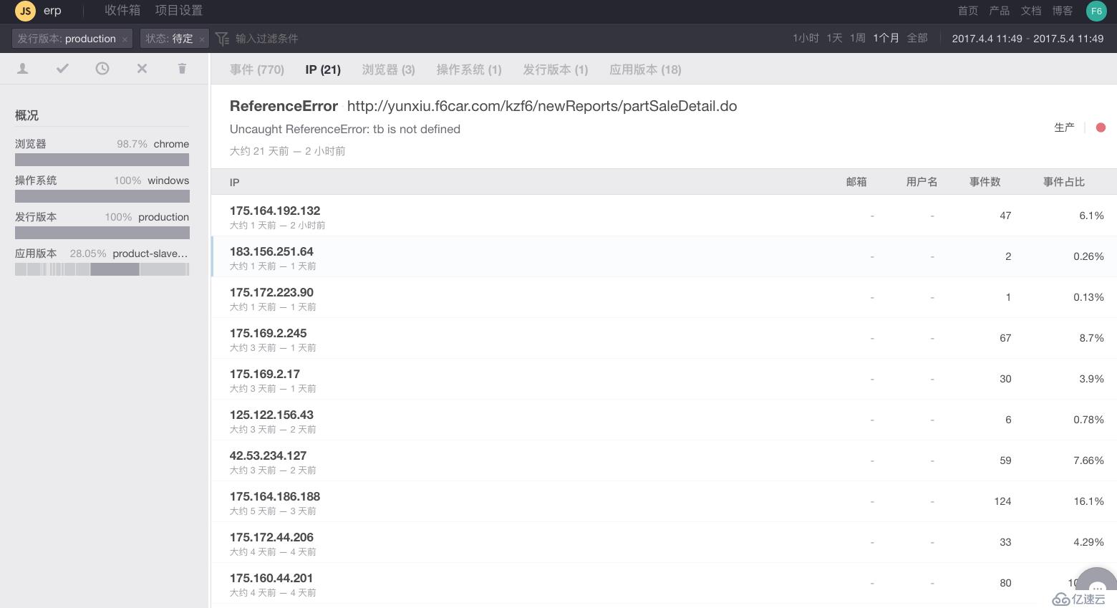Select IP row 125.122.156.43
Screen dimensions: 1117x608
[x=664, y=420]
